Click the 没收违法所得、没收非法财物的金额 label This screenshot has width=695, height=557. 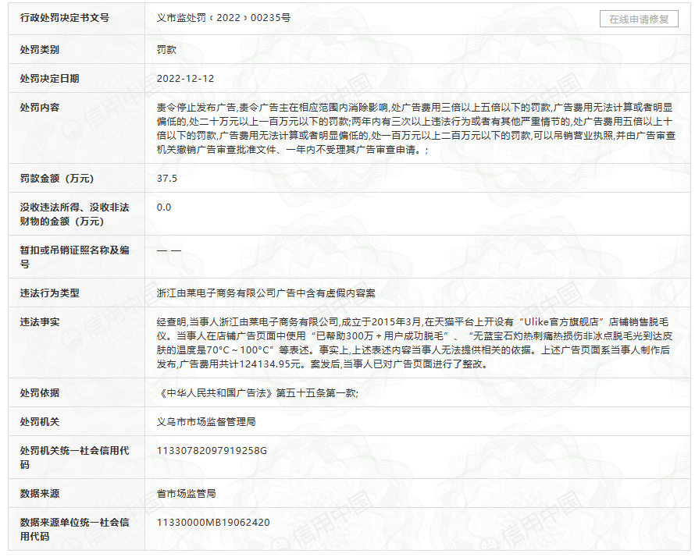click(x=74, y=215)
